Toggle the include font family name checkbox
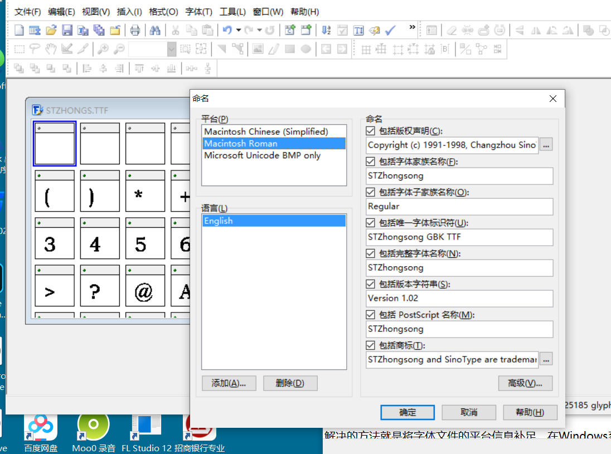 coord(370,162)
